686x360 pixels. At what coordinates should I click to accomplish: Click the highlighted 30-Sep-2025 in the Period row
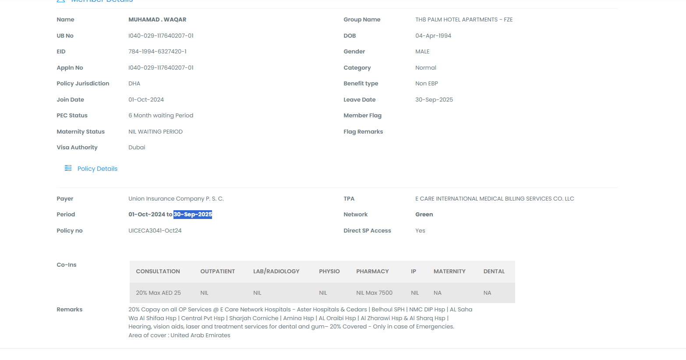point(193,215)
